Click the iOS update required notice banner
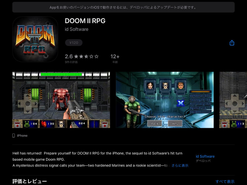Image resolution: width=247 pixels, height=185 pixels. pos(124,7)
